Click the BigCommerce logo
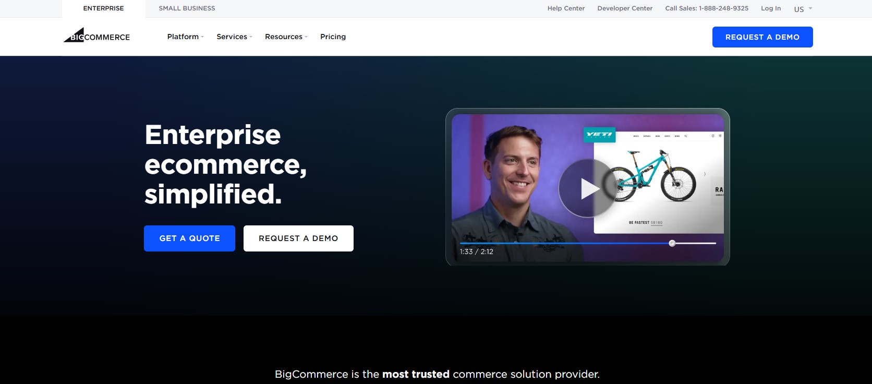872x384 pixels. (x=97, y=35)
